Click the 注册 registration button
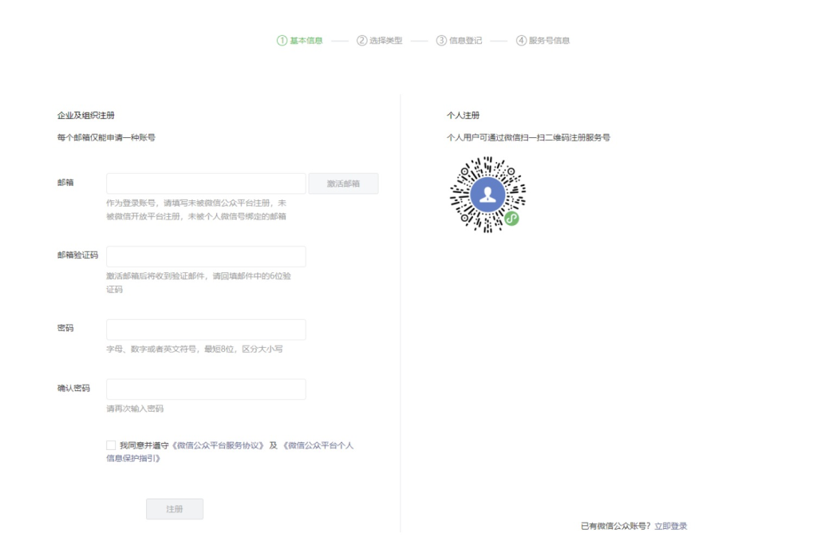The height and width of the screenshot is (549, 817). 174,508
